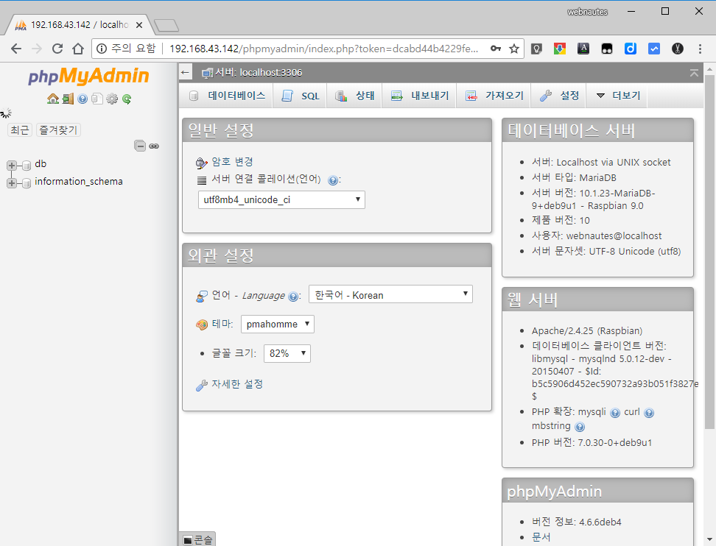Open the utf8mb4_unicode_ci collation dropdown
The image size is (716, 546).
point(281,200)
